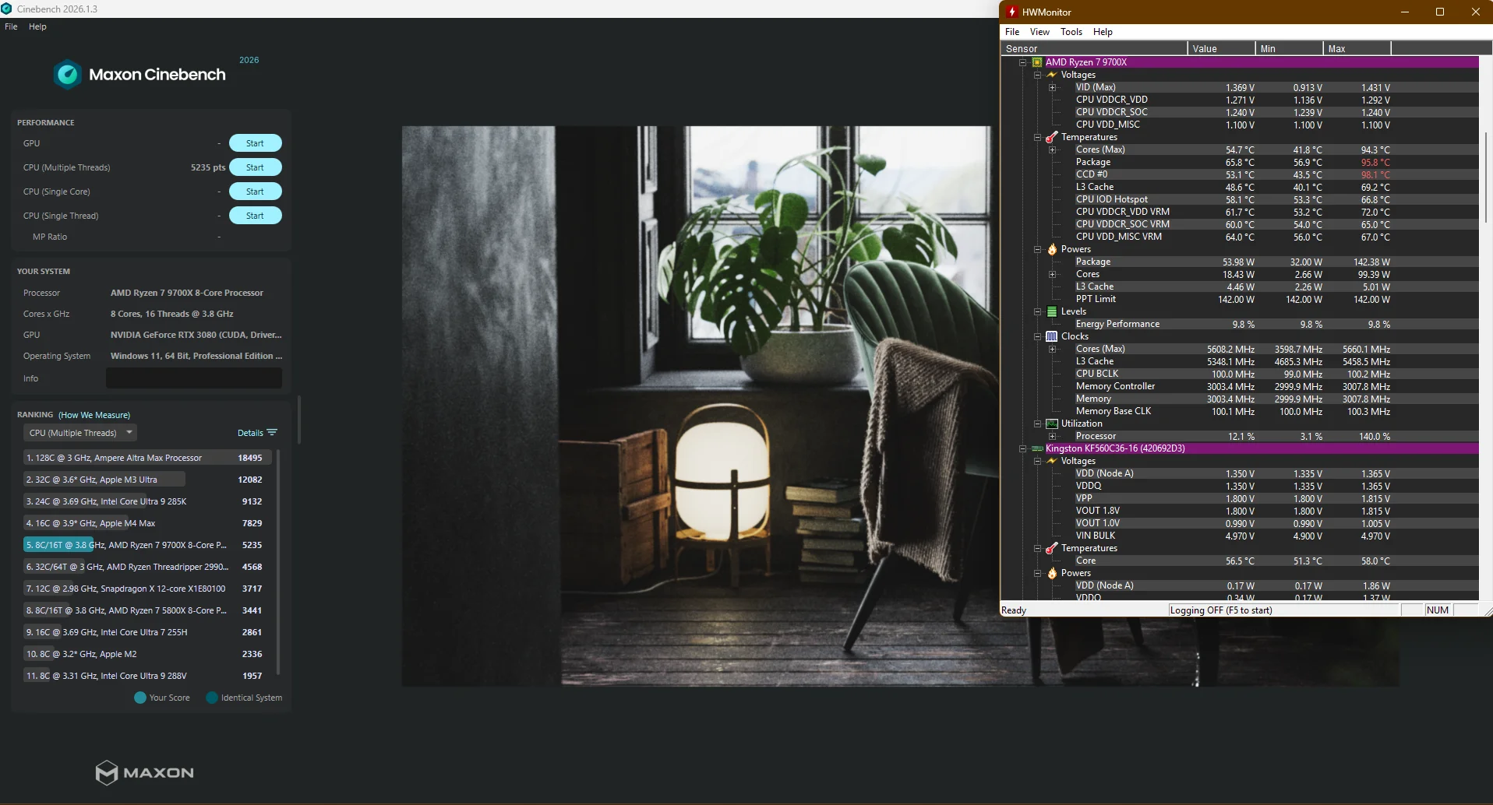Click the green Levels icon

(1052, 311)
